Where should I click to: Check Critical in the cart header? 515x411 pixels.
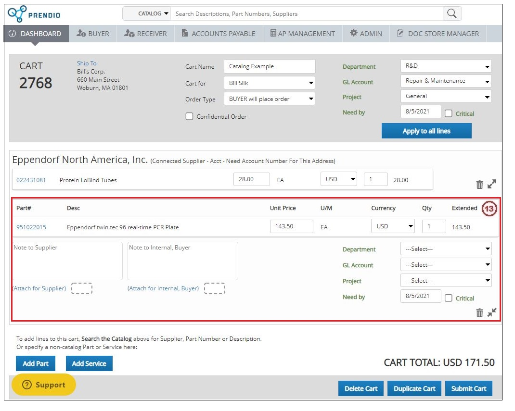tap(450, 113)
